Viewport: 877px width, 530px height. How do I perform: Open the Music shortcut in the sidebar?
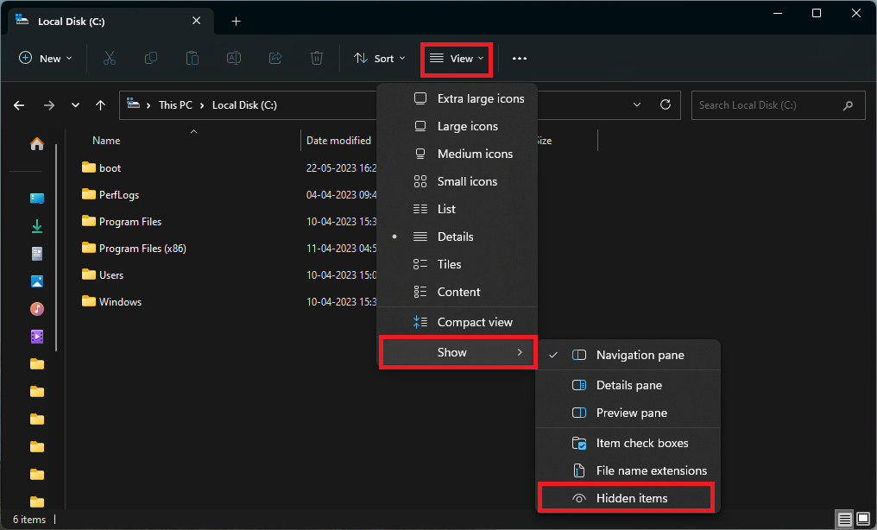(36, 308)
